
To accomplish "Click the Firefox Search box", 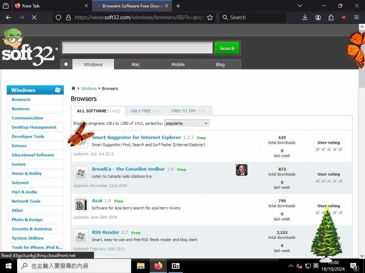I will tap(253, 17).
